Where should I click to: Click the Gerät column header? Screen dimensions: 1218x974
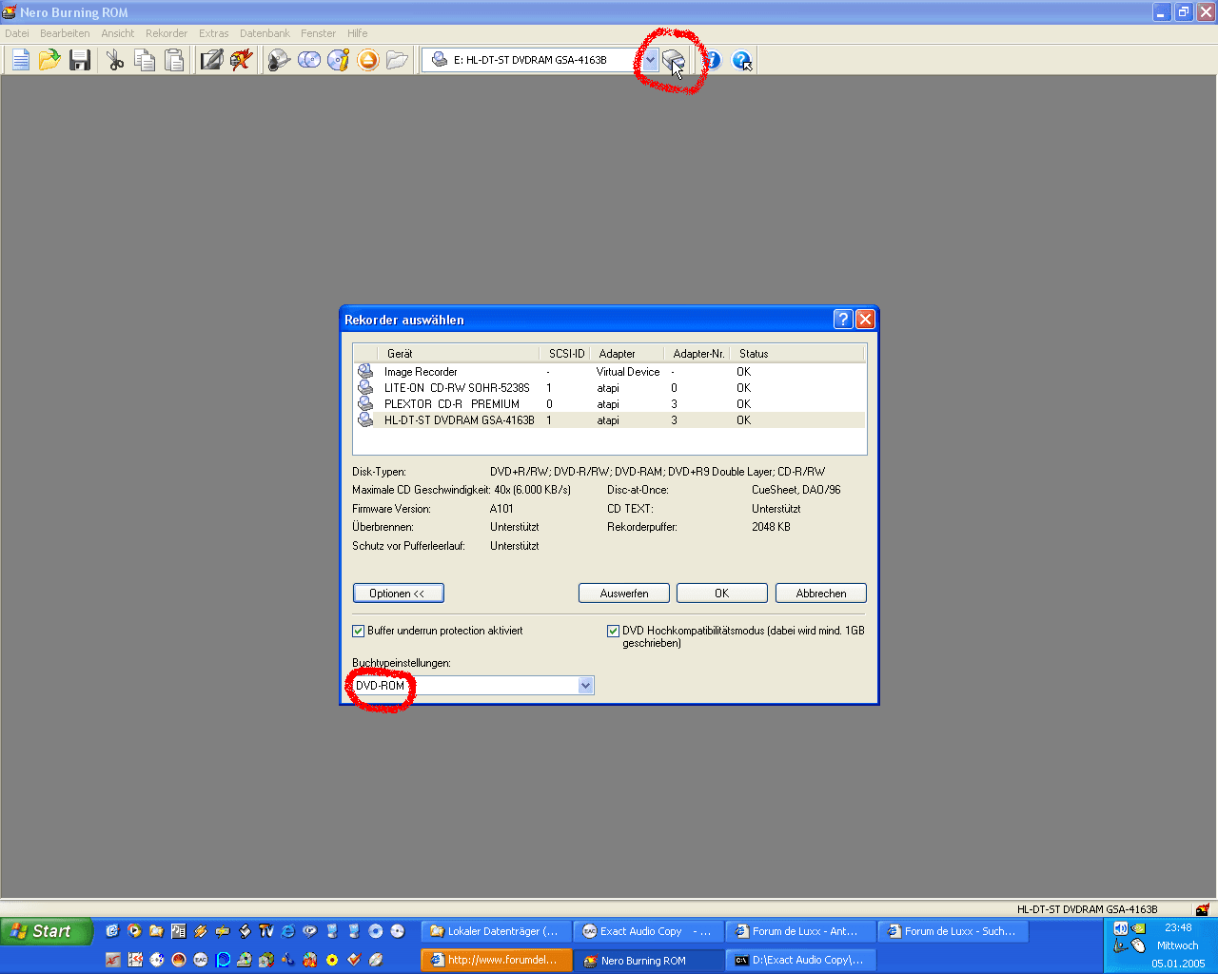[x=459, y=353]
